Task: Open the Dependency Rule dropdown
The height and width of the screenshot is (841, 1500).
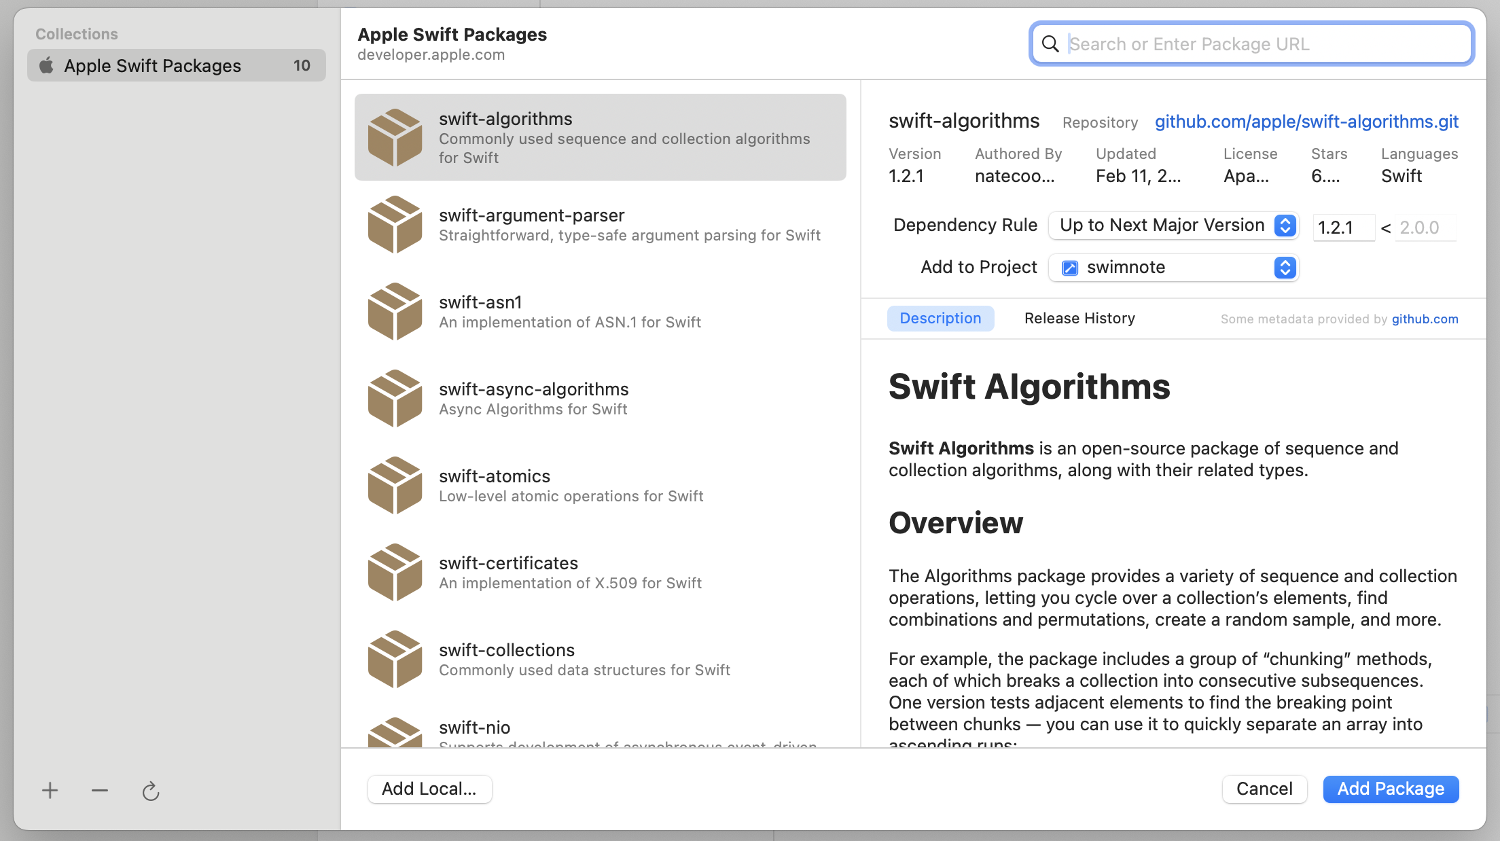Action: click(x=1173, y=226)
